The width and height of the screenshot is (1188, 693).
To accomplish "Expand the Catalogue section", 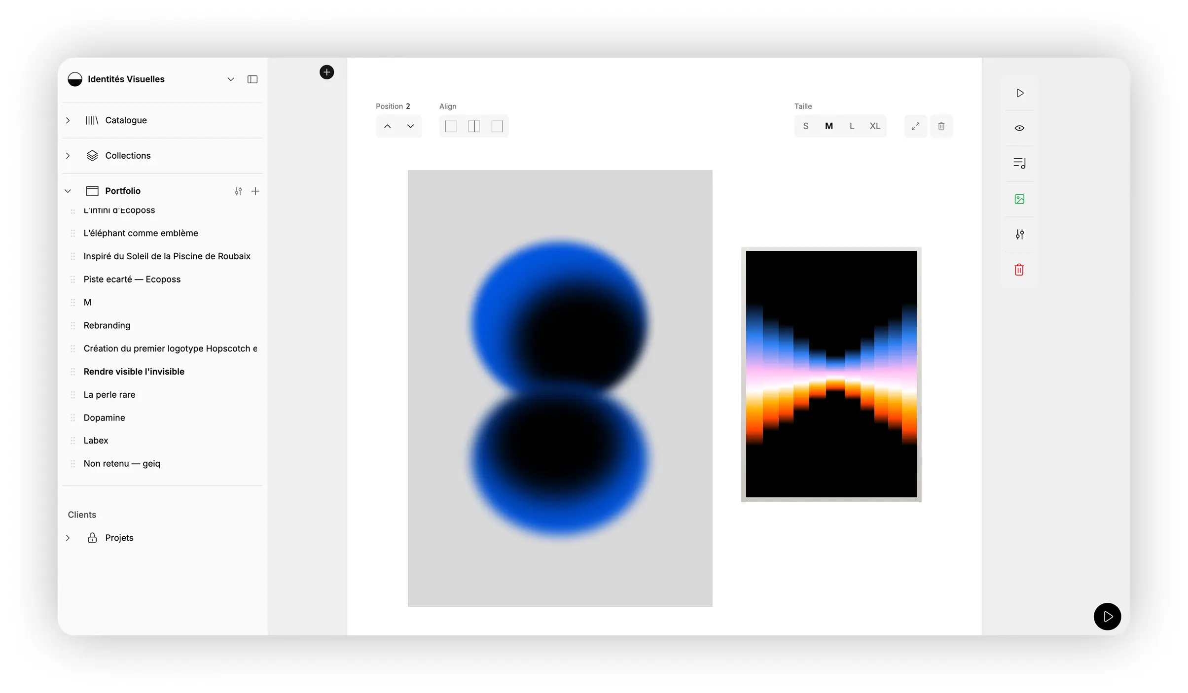I will point(68,120).
